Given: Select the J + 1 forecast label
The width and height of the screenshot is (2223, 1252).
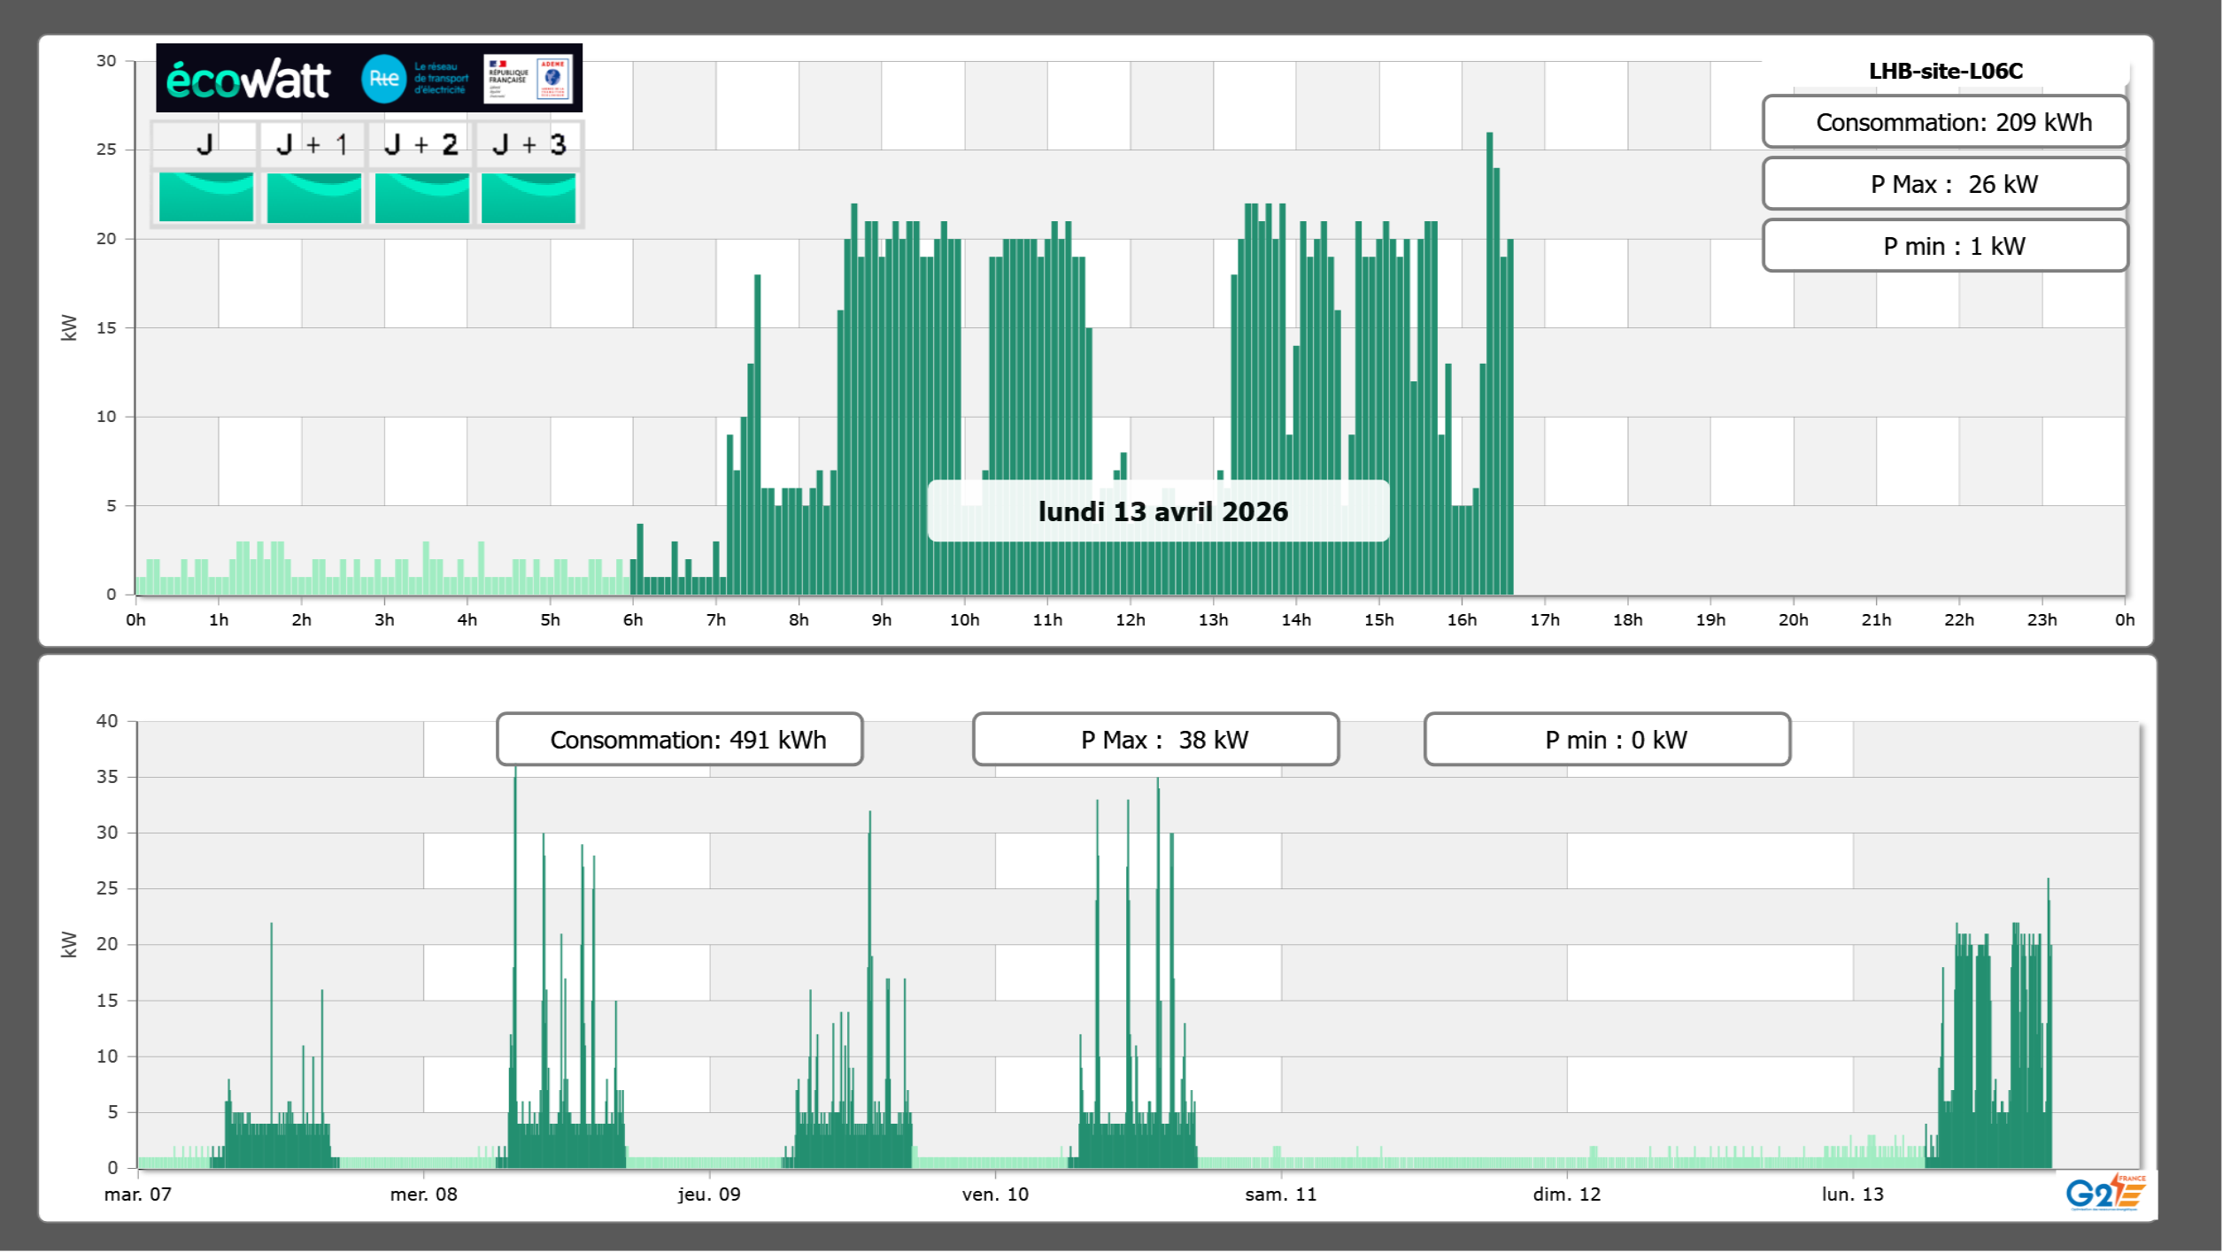Looking at the screenshot, I should 313,144.
